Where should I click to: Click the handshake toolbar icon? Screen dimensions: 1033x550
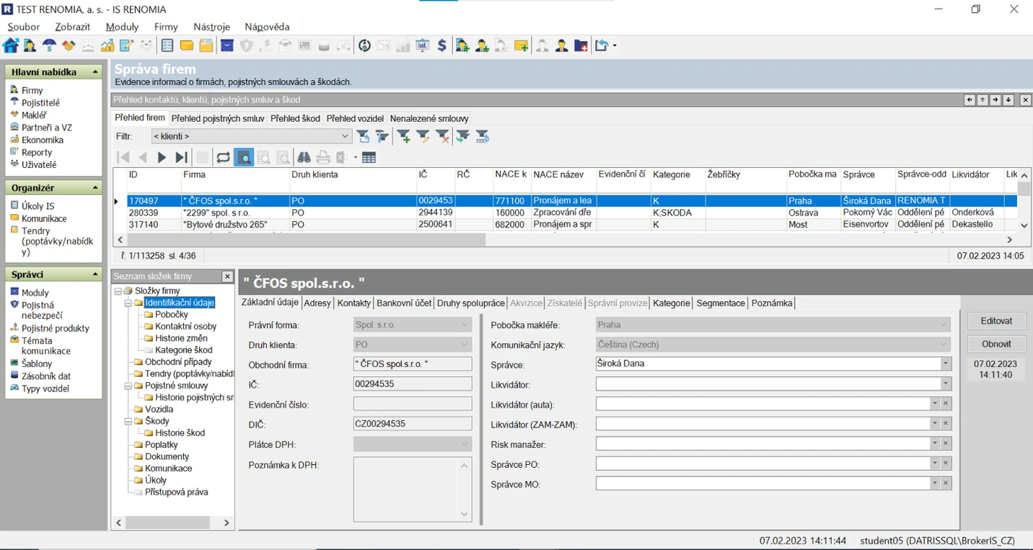(69, 46)
